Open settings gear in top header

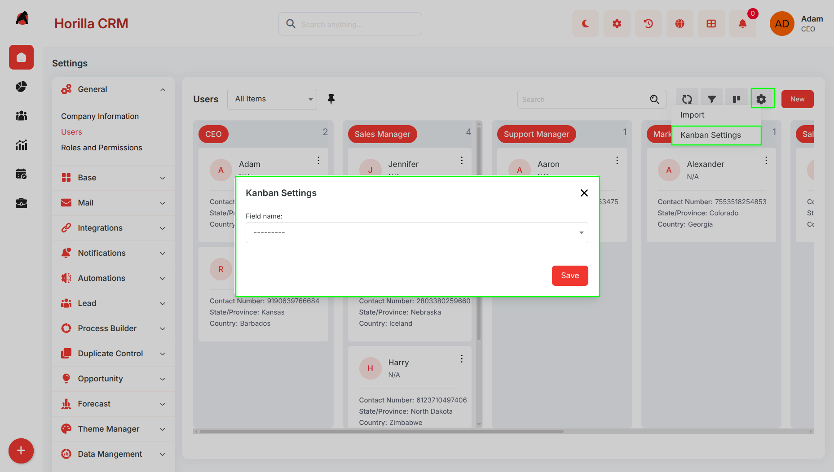[x=617, y=24]
